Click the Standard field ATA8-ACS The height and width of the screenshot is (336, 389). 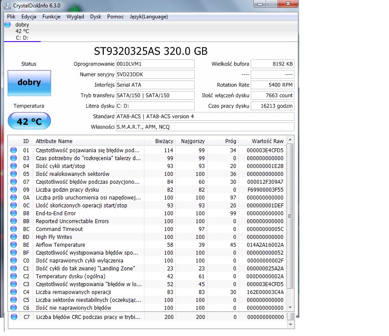click(205, 116)
